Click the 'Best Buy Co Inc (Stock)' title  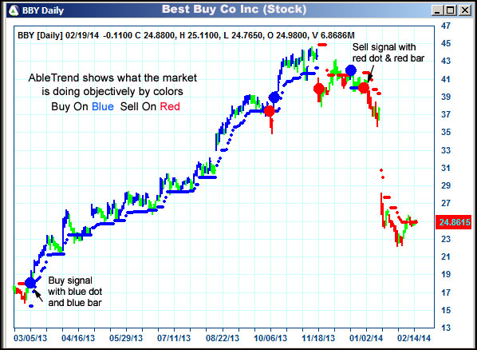(234, 9)
